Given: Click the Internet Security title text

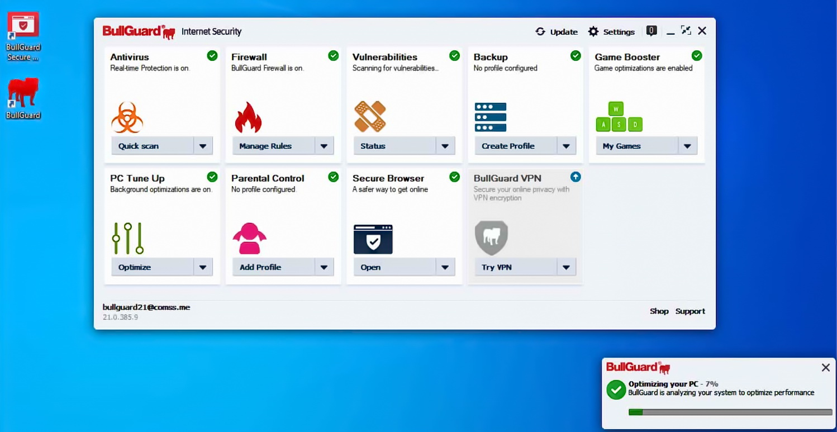Looking at the screenshot, I should (211, 32).
